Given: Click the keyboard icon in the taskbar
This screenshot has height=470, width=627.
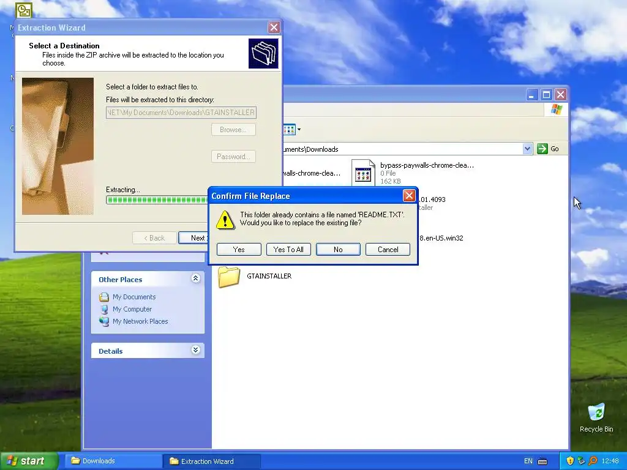Looking at the screenshot, I should [x=543, y=461].
